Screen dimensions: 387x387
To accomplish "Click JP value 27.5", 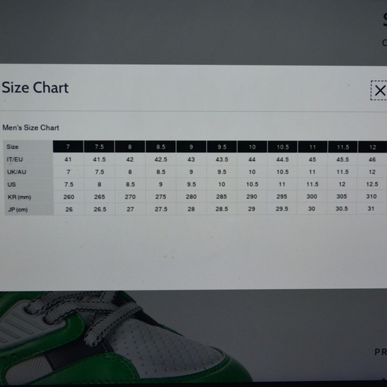I will (161, 210).
